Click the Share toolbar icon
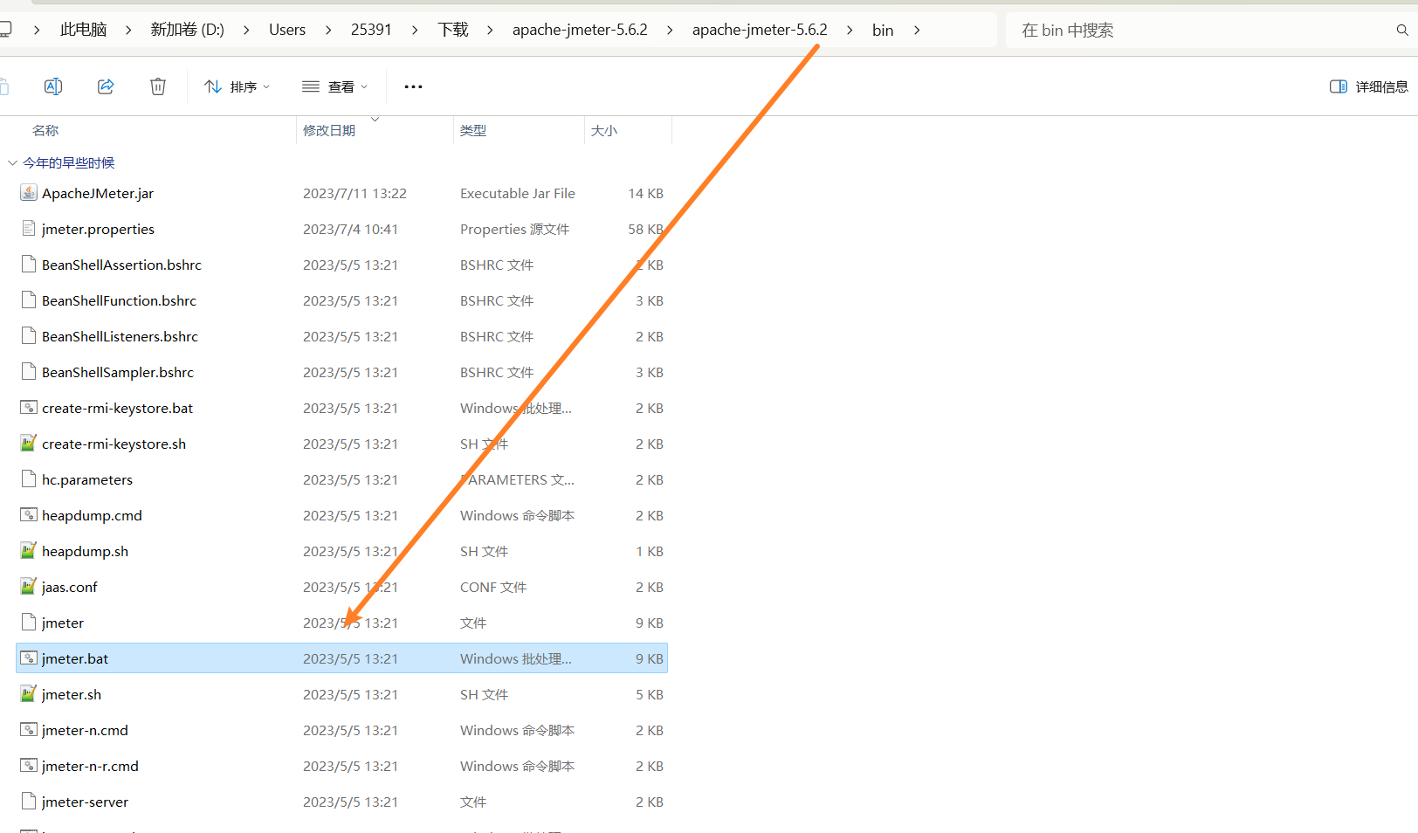Image resolution: width=1418 pixels, height=833 pixels. (106, 86)
